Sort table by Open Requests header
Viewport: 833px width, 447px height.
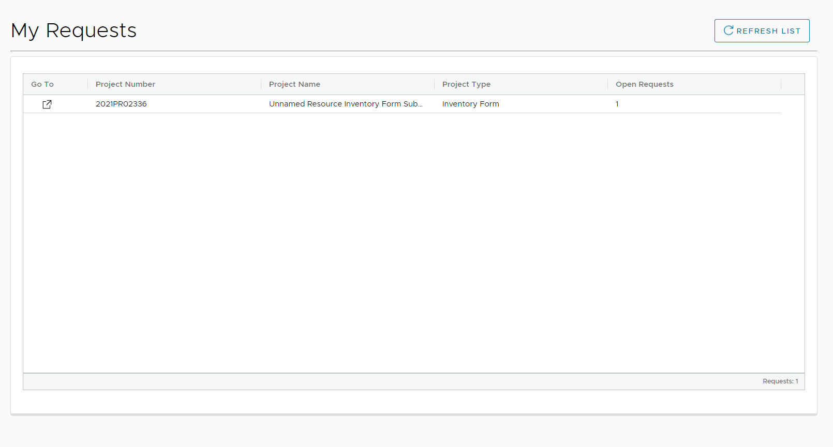(x=644, y=84)
